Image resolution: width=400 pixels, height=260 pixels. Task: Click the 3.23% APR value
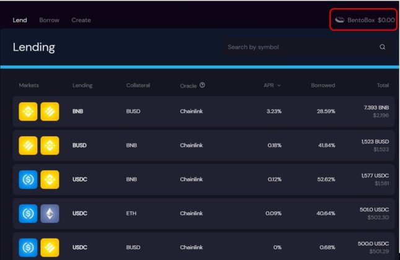(274, 111)
